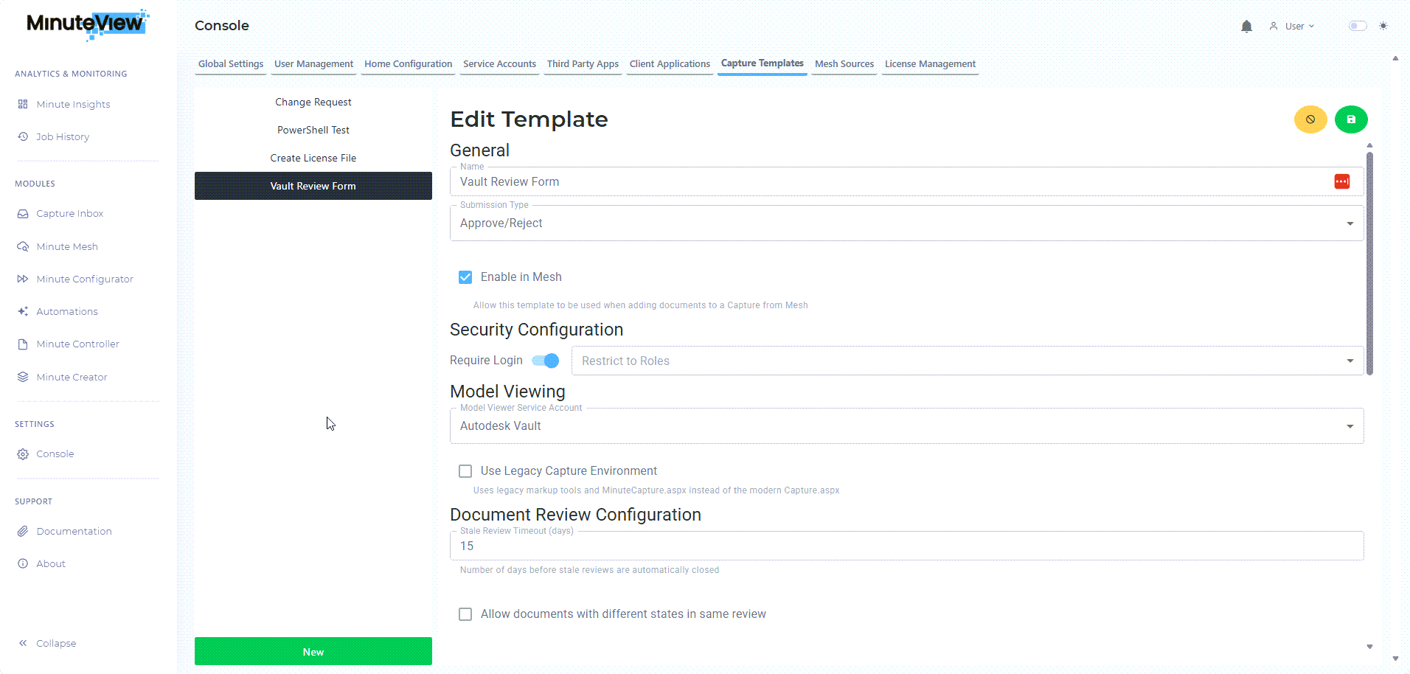Viewport: 1410px width, 674px height.
Task: Toggle dark mode with the sun icon
Action: click(1385, 26)
